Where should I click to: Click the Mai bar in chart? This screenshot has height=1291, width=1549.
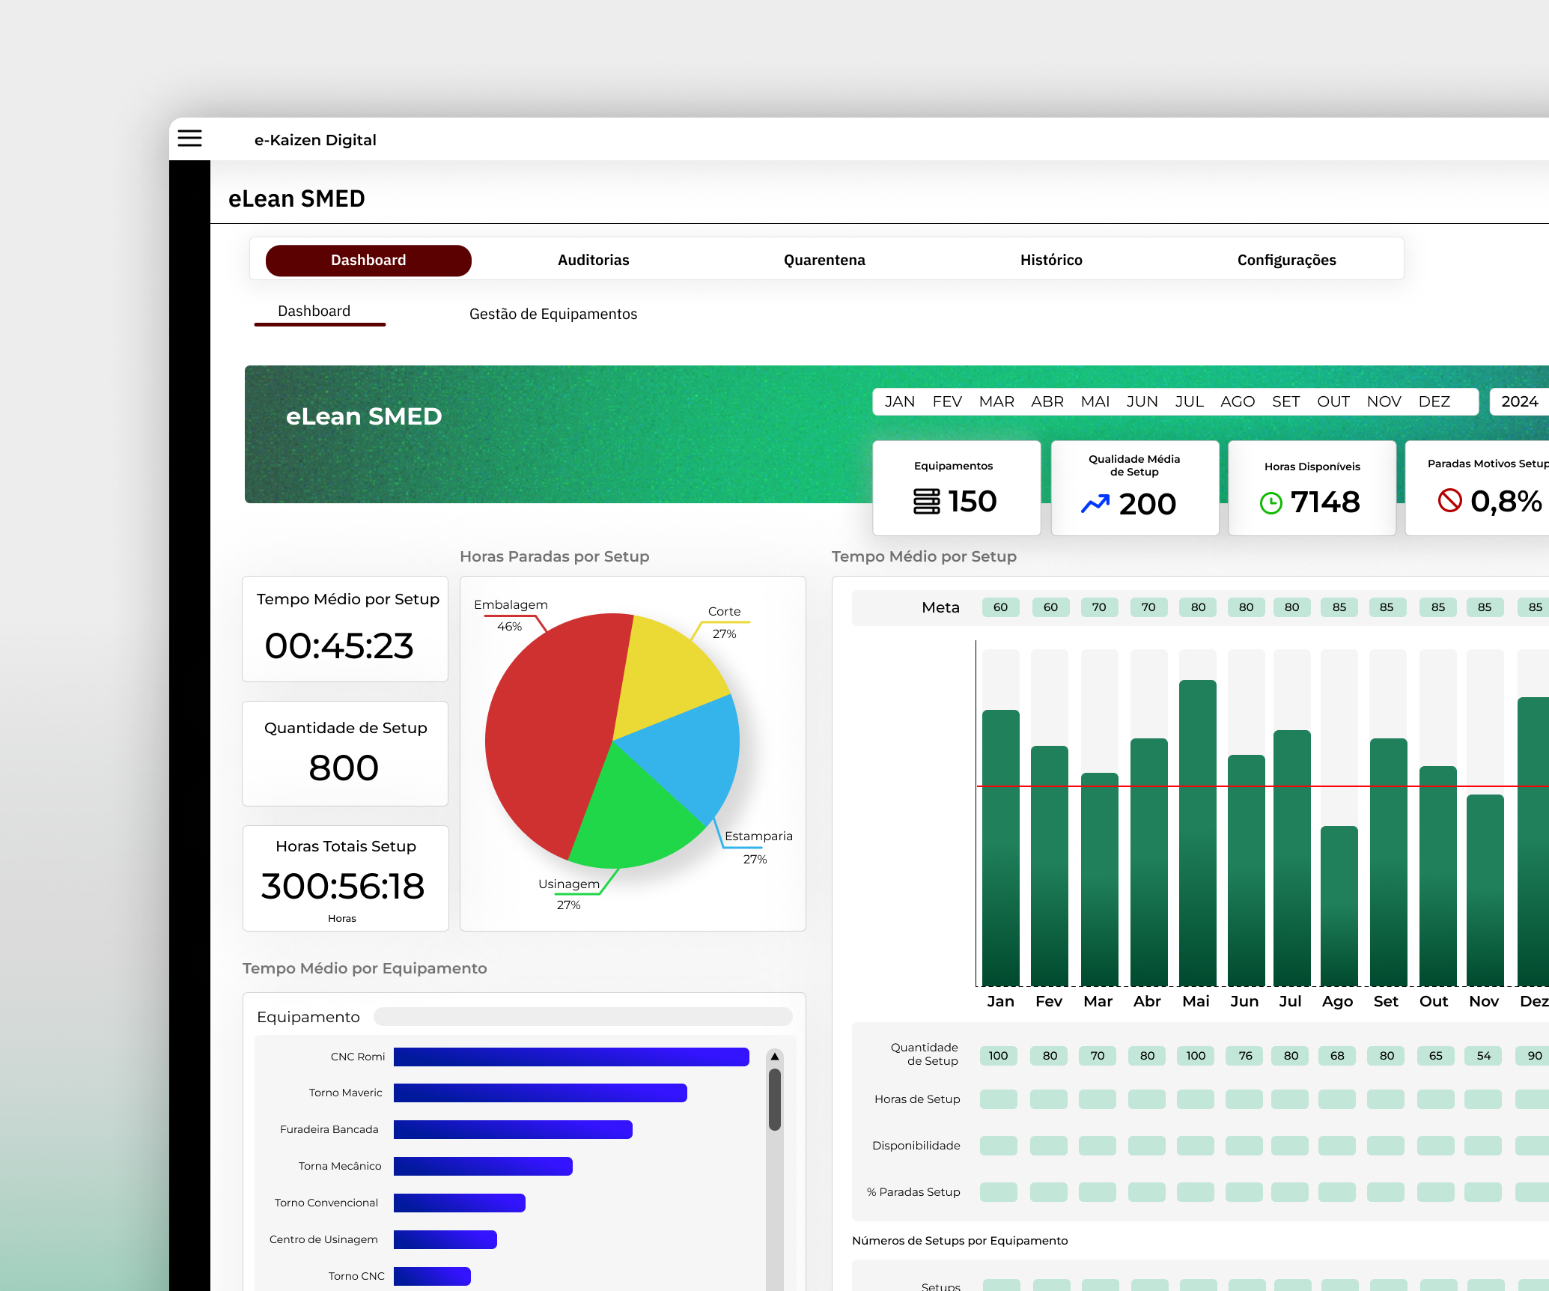pyautogui.click(x=1197, y=831)
